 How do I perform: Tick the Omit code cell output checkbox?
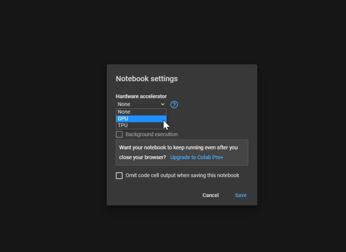pyautogui.click(x=119, y=175)
